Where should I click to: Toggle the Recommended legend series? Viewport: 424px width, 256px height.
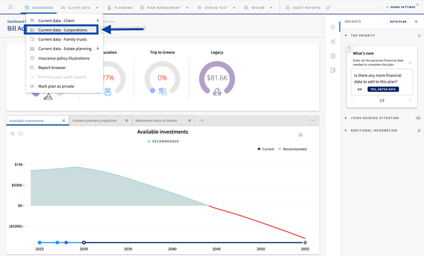[x=292, y=149]
